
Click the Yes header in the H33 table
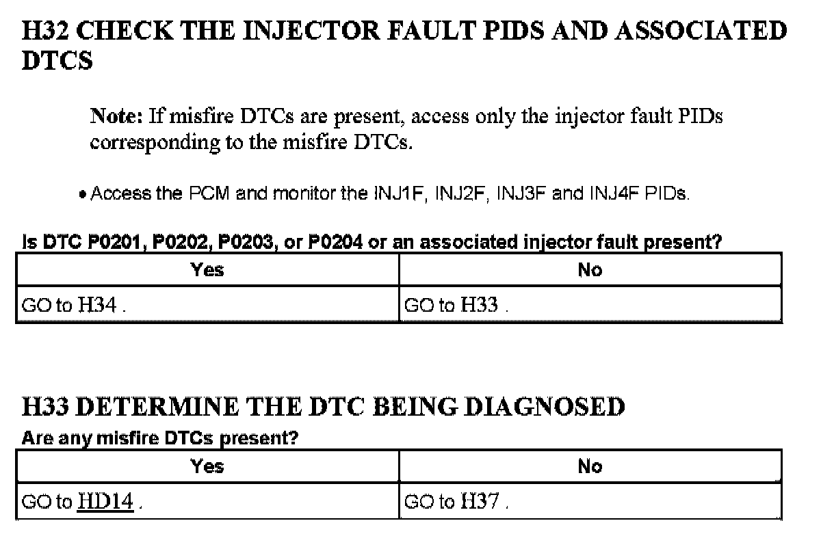pyautogui.click(x=207, y=466)
